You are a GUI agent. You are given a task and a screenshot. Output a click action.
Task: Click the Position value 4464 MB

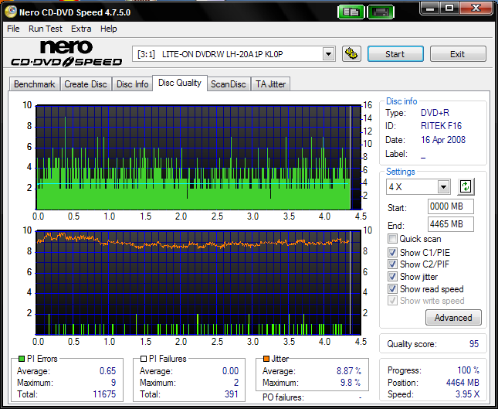tap(462, 383)
